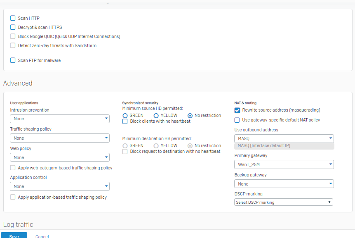Enable the Scan HTTP checkbox
This screenshot has width=355, height=238.
[x=13, y=18]
